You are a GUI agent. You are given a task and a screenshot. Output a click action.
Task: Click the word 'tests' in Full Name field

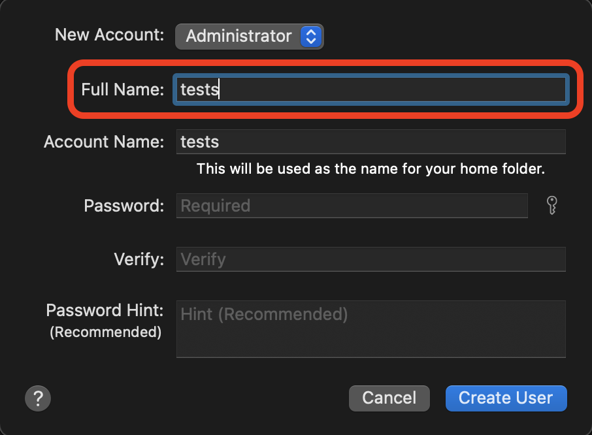click(x=199, y=89)
